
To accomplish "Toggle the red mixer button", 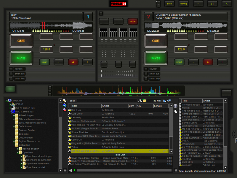I will click(x=132, y=21).
